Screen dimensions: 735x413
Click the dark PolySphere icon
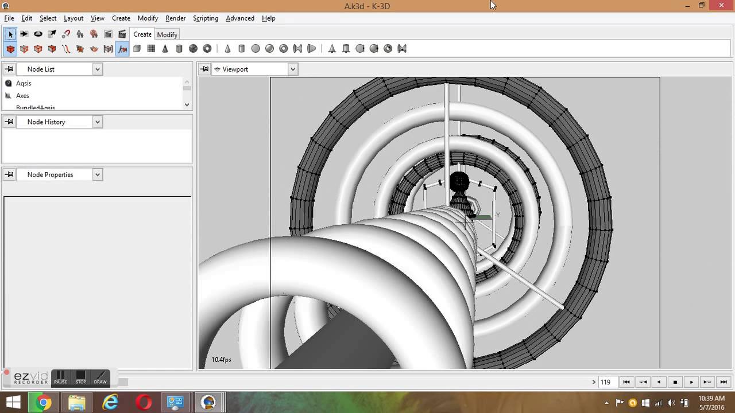(x=194, y=49)
